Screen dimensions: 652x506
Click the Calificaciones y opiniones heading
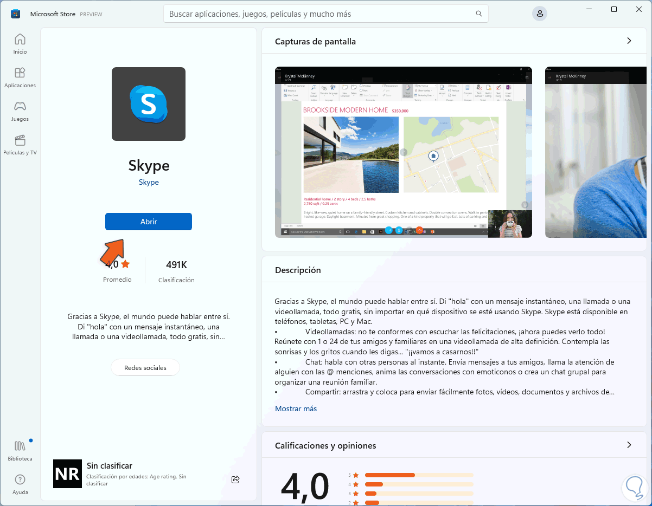tap(325, 445)
